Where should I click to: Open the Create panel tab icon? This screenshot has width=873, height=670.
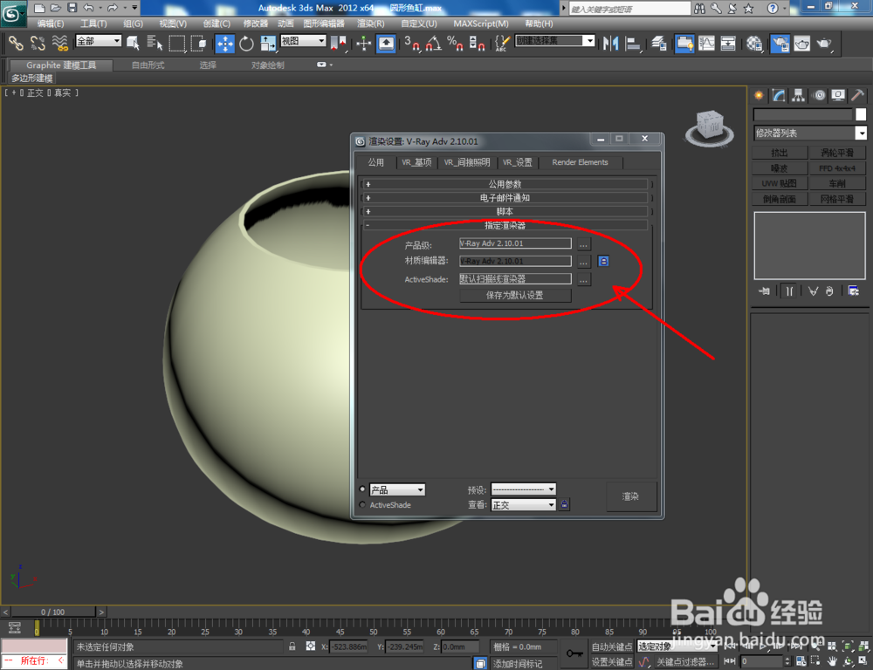coord(759,96)
